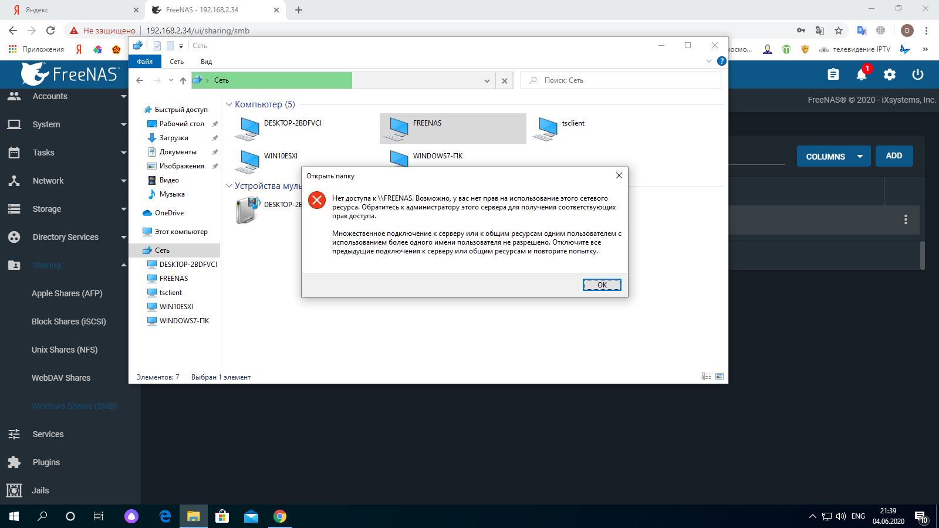Open the COLUMNS dropdown
This screenshot has height=528, width=939.
(833, 156)
